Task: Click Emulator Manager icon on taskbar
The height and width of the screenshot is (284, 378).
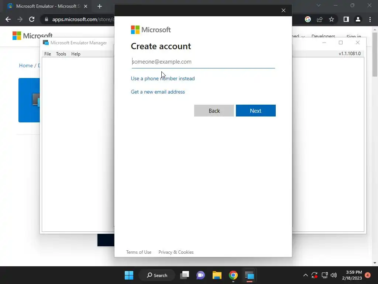Action: click(x=250, y=275)
